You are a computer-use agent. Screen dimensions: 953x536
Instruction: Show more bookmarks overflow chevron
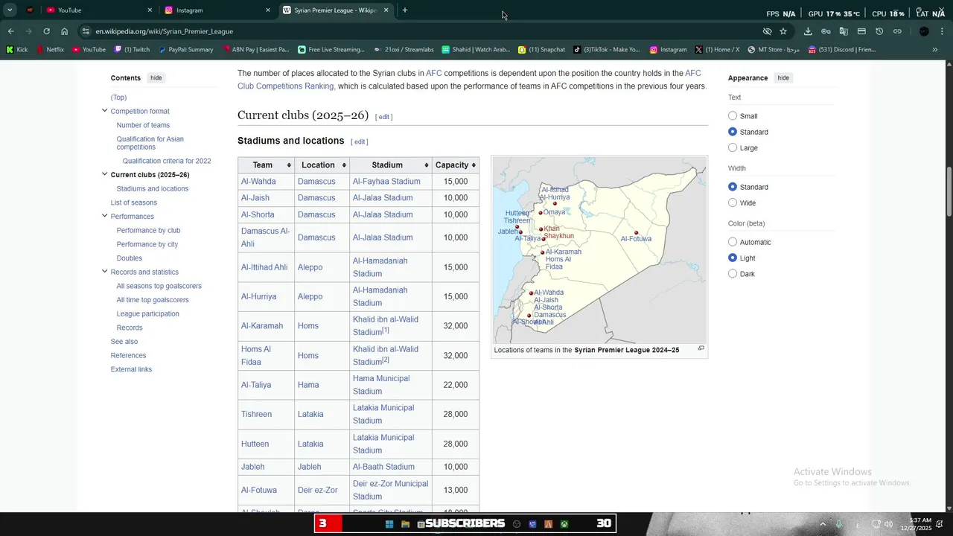tap(935, 50)
